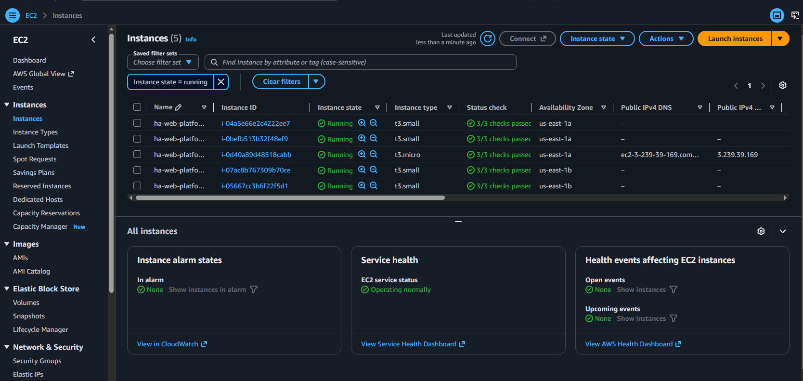This screenshot has height=381, width=803.
Task: Open Volumes in the sidebar
Action: click(x=26, y=302)
